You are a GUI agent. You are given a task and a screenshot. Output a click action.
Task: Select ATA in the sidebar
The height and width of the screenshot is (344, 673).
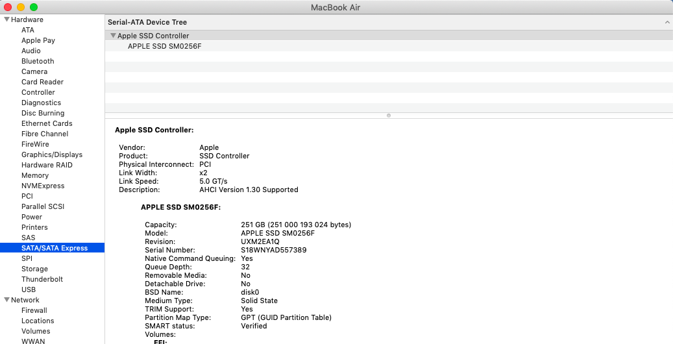point(28,30)
